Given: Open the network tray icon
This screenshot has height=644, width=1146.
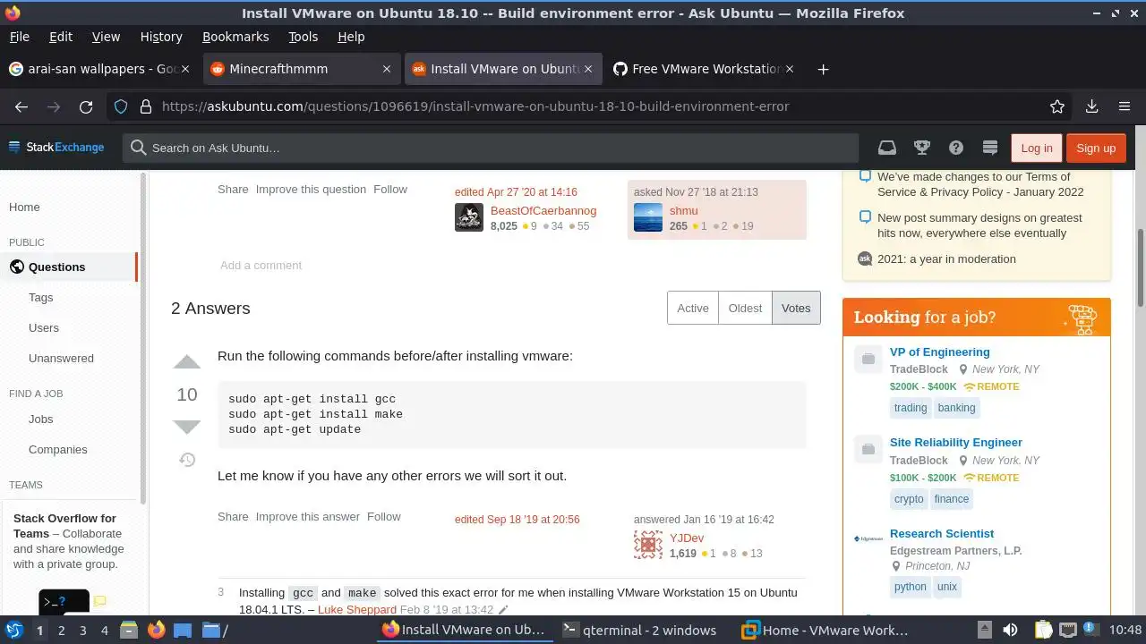Looking at the screenshot, I should pos(1070,630).
